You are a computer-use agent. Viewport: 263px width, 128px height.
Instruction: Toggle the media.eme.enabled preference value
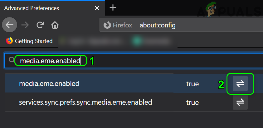(x=240, y=83)
